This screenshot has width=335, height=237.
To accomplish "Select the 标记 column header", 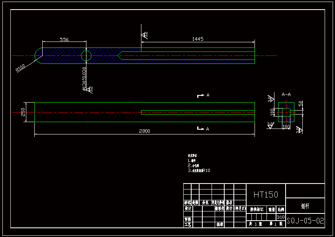I will (x=187, y=203).
